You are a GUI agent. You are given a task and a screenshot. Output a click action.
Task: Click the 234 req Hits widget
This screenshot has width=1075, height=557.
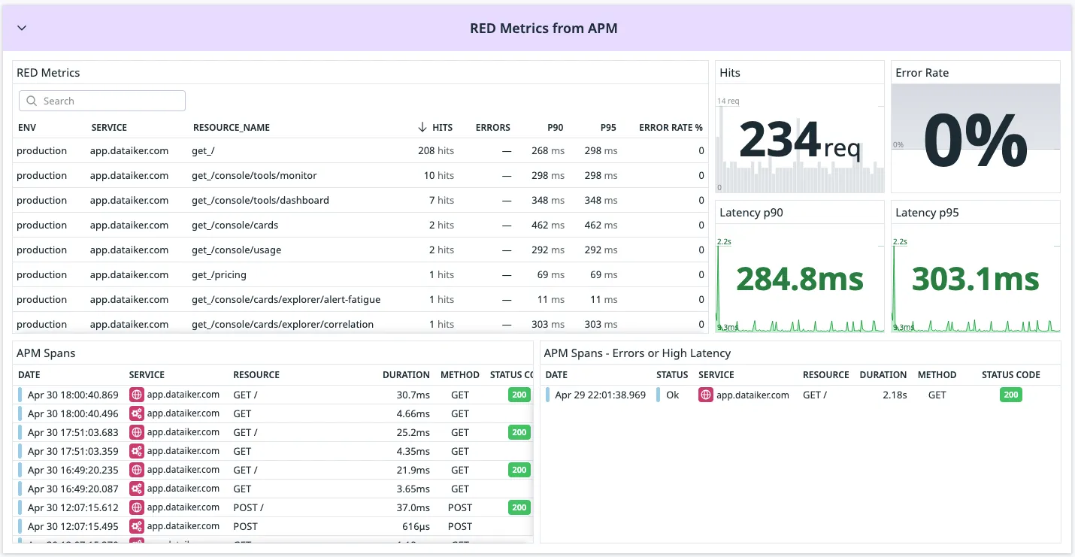[x=799, y=139]
